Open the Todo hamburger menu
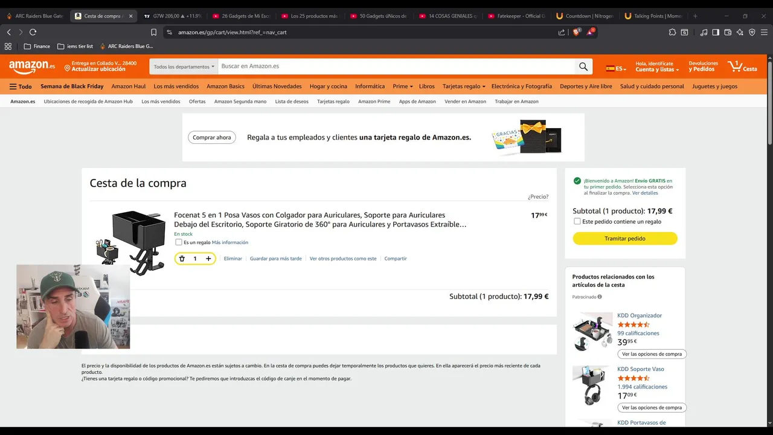Viewport: 773px width, 435px height. [21, 86]
